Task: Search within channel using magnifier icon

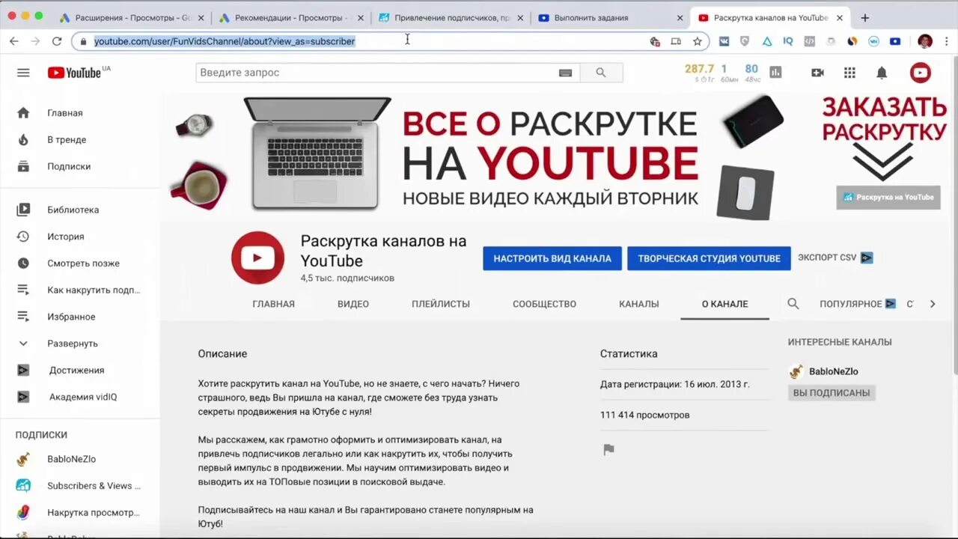Action: tap(793, 304)
